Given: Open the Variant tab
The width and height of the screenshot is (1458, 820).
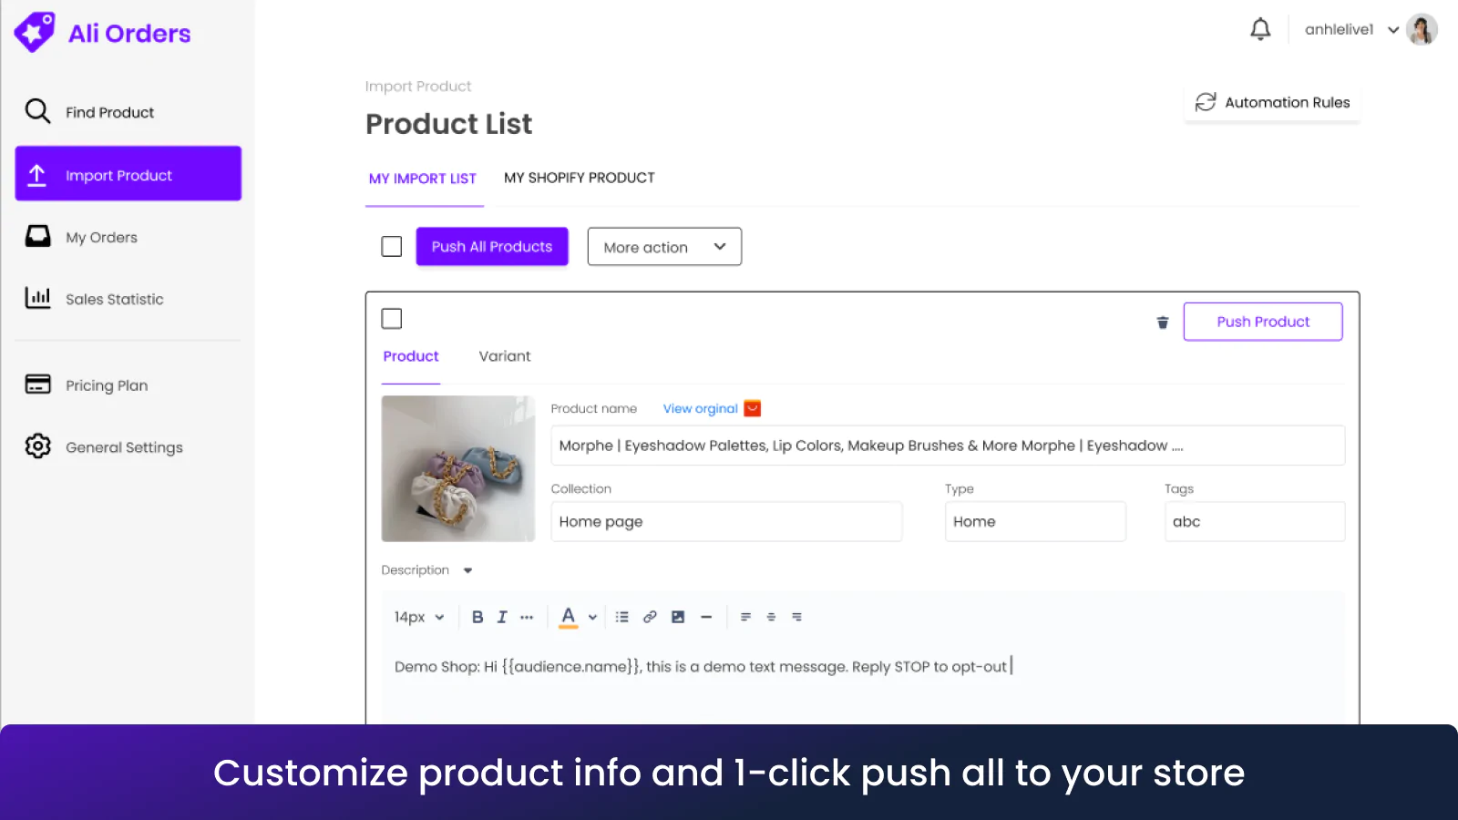Looking at the screenshot, I should [x=505, y=356].
